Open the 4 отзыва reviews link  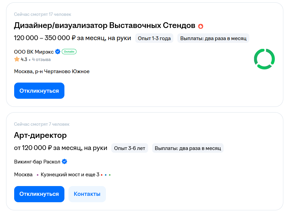42,59
